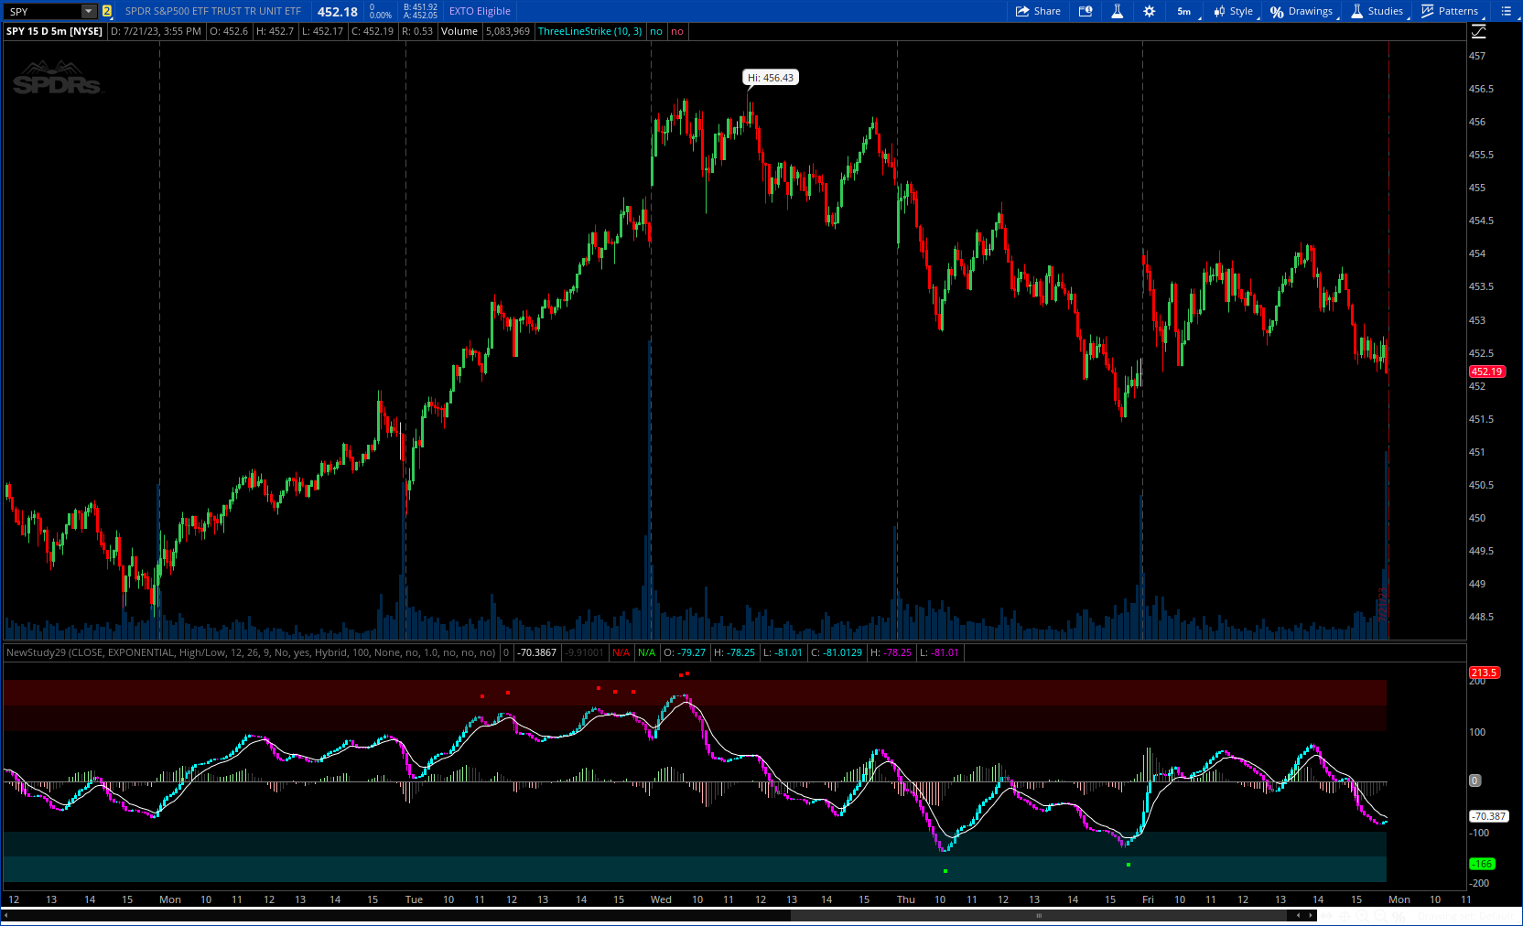Click the far-left scrollbar start arrow
This screenshot has width=1523, height=926.
click(6, 915)
